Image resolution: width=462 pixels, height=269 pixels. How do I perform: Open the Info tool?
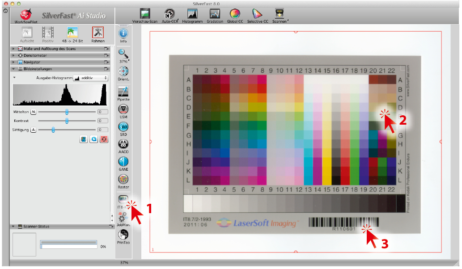pos(123,36)
